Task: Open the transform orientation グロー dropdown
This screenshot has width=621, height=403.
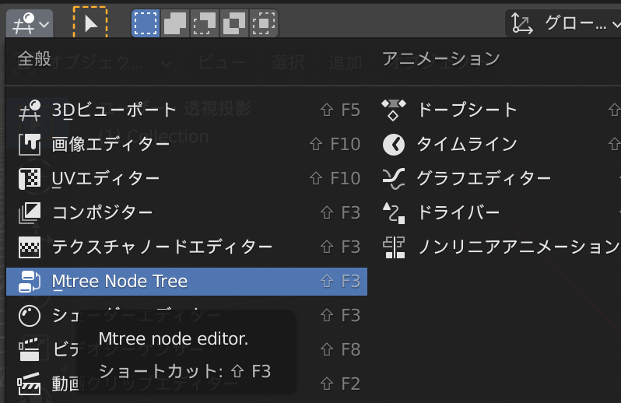Action: click(x=563, y=24)
